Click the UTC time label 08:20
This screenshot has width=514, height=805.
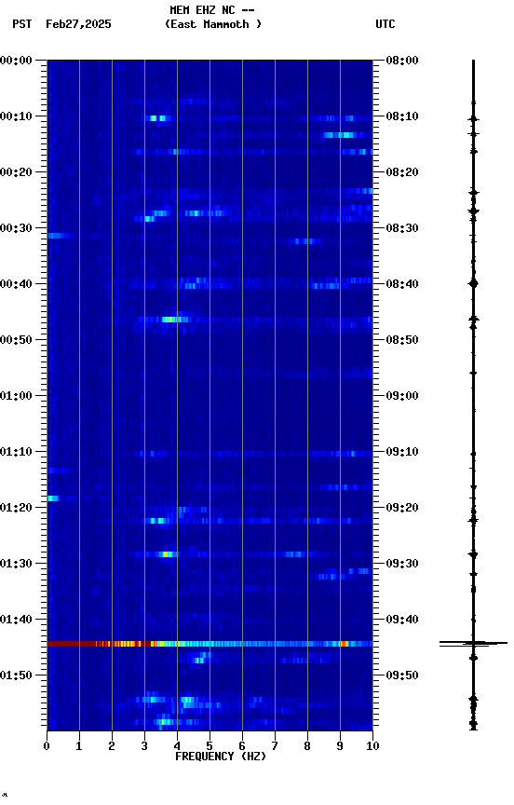[402, 172]
